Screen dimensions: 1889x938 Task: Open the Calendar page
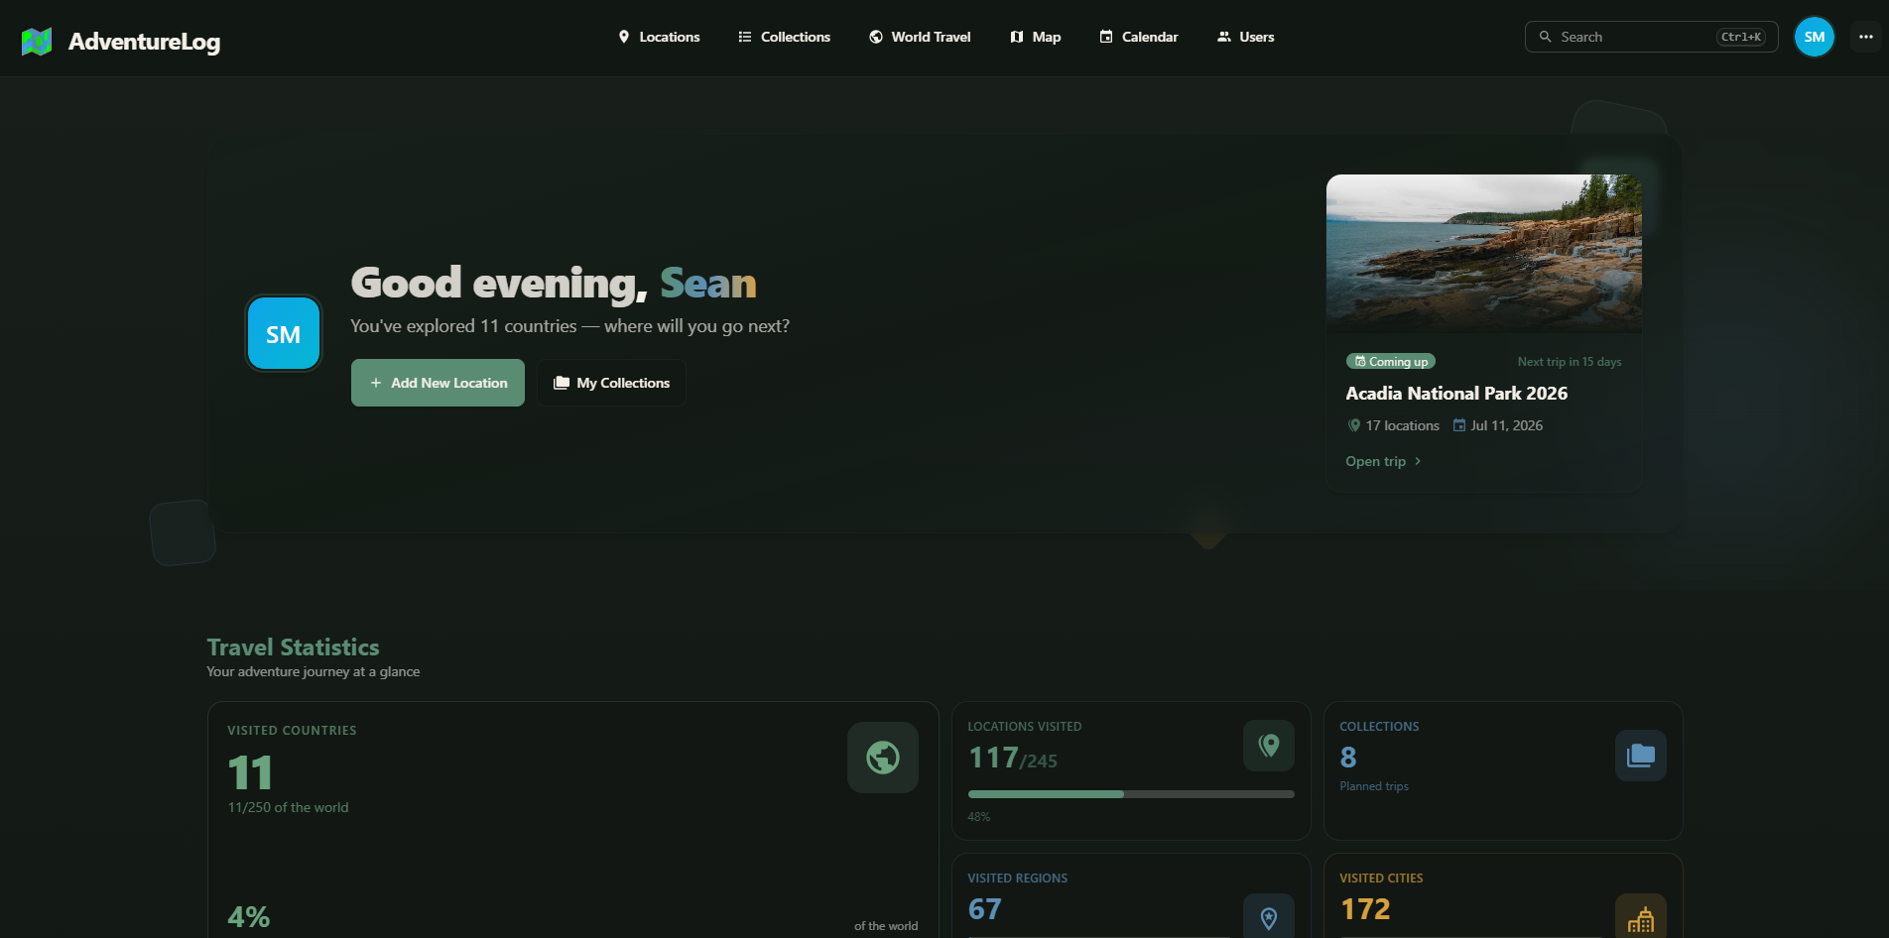pyautogui.click(x=1138, y=37)
